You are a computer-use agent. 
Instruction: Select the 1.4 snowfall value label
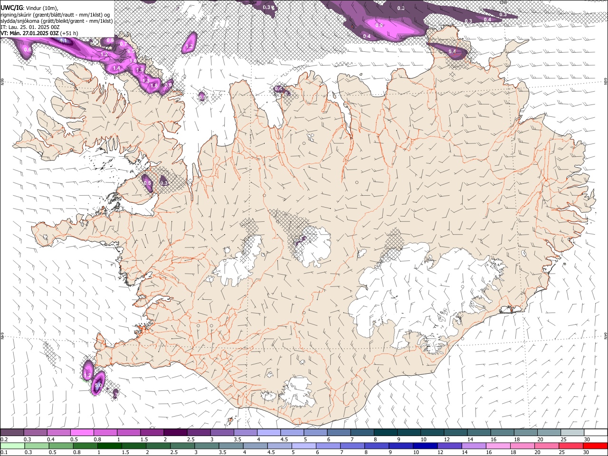pos(116,68)
